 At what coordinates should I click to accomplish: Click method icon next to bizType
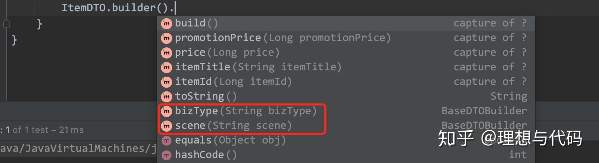click(166, 111)
